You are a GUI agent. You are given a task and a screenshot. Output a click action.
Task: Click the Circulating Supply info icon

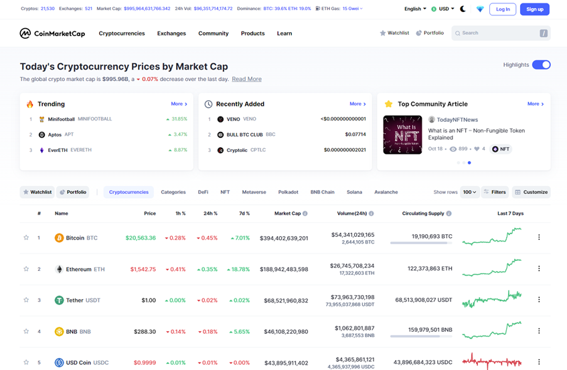(449, 213)
